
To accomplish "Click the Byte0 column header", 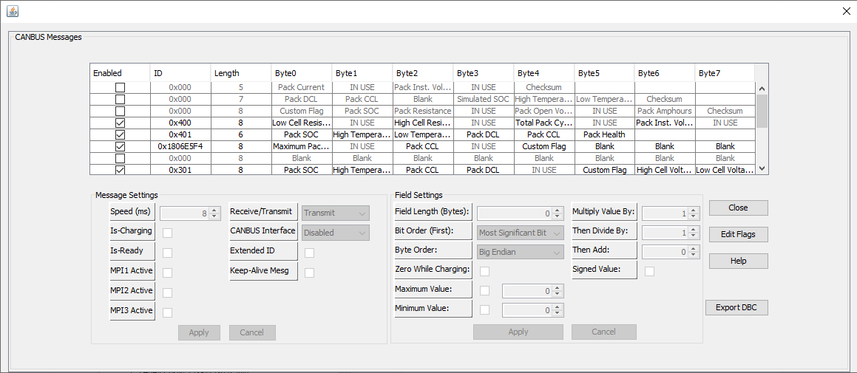I will click(x=302, y=73).
